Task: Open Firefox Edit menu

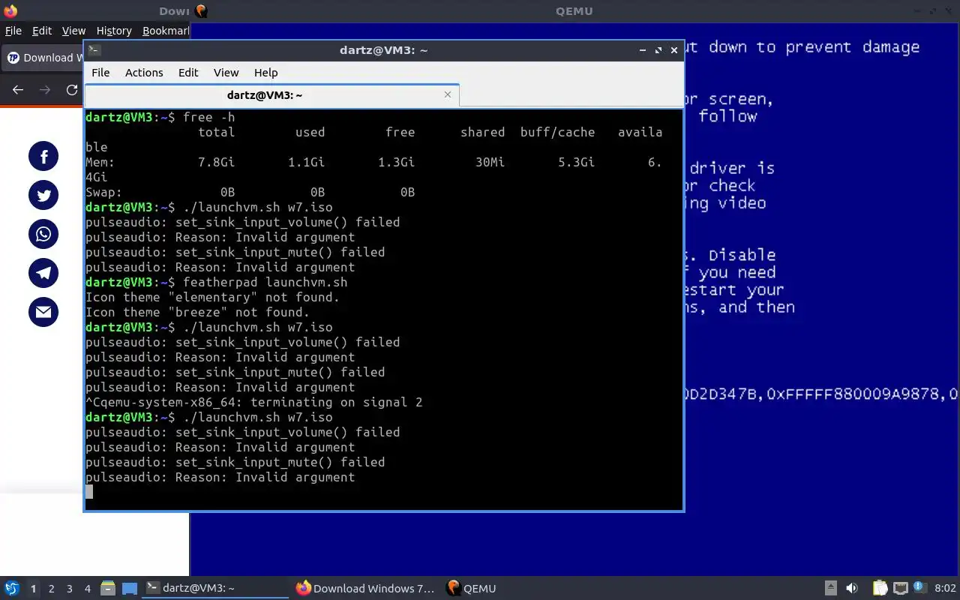Action: coord(42,31)
